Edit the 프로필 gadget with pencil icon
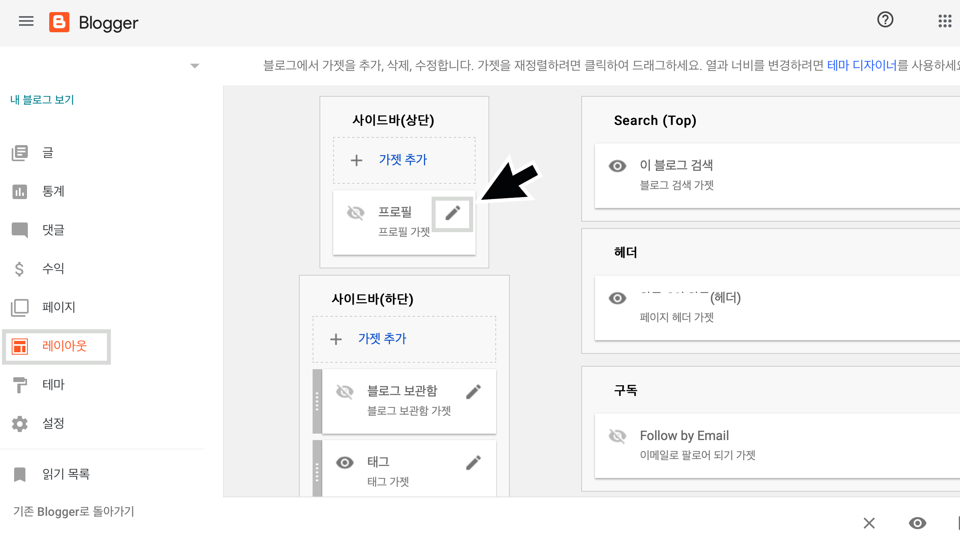The width and height of the screenshot is (960, 536). click(453, 213)
